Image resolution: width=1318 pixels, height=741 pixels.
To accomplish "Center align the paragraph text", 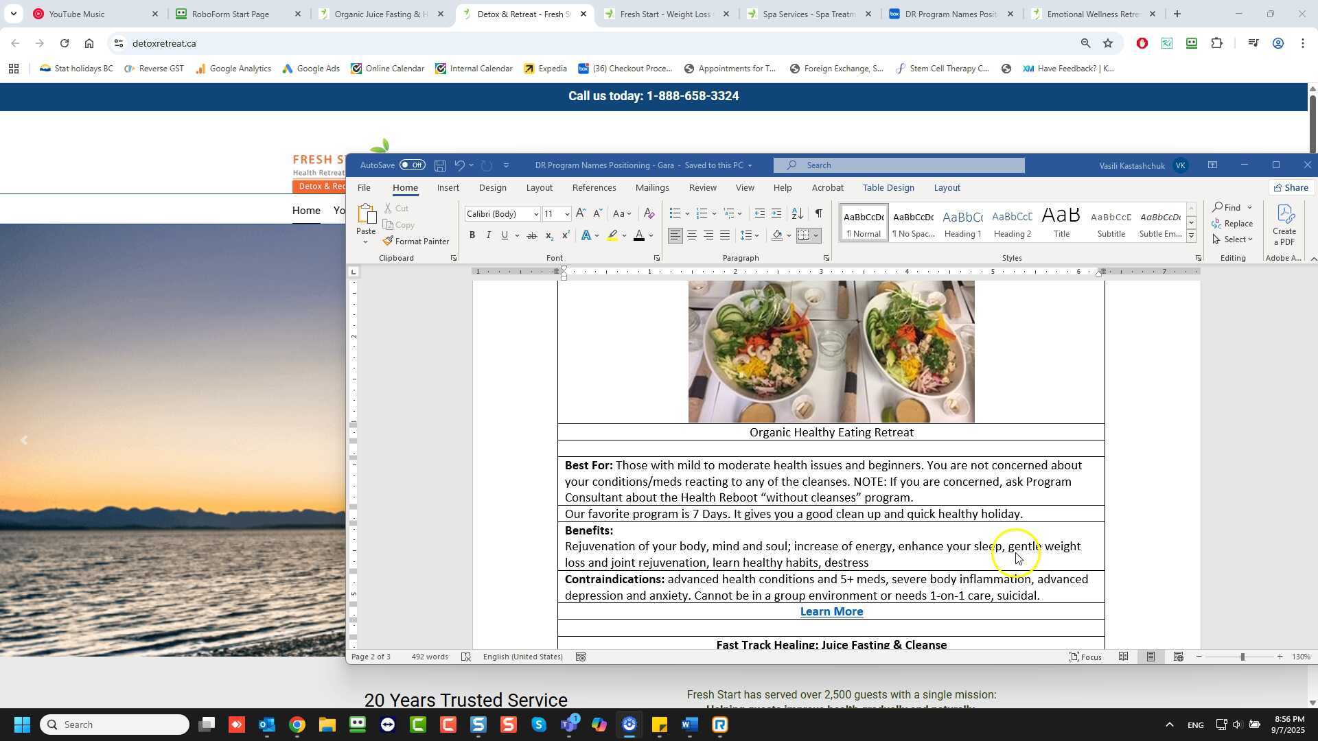I will tap(692, 235).
